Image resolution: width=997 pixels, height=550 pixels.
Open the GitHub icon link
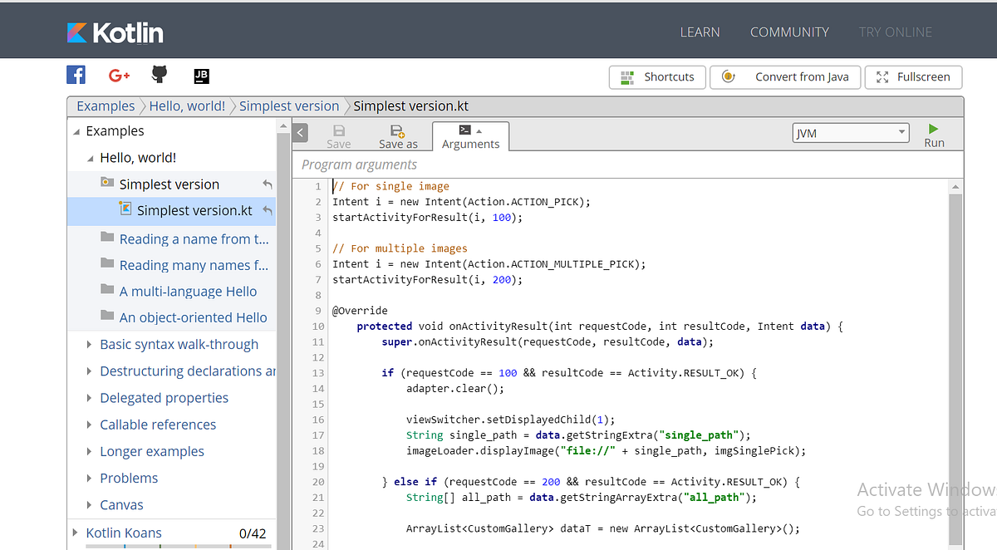tap(160, 75)
